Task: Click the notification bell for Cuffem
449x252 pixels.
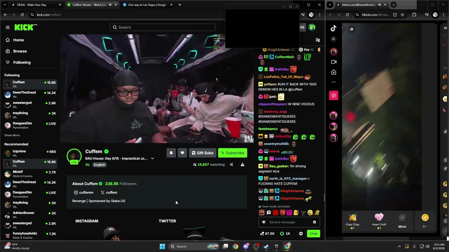Action: point(171,153)
